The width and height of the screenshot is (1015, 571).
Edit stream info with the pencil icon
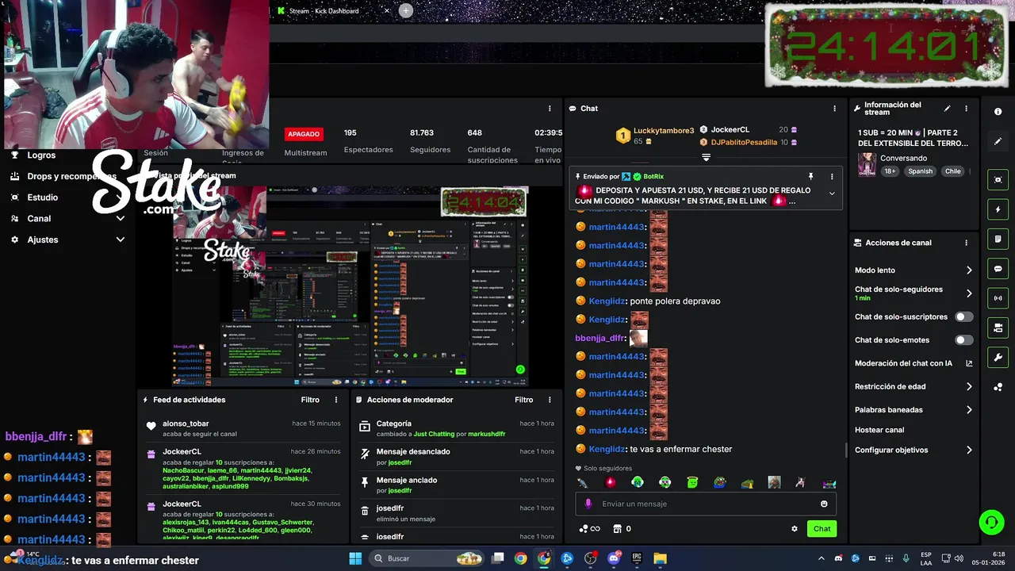947,109
